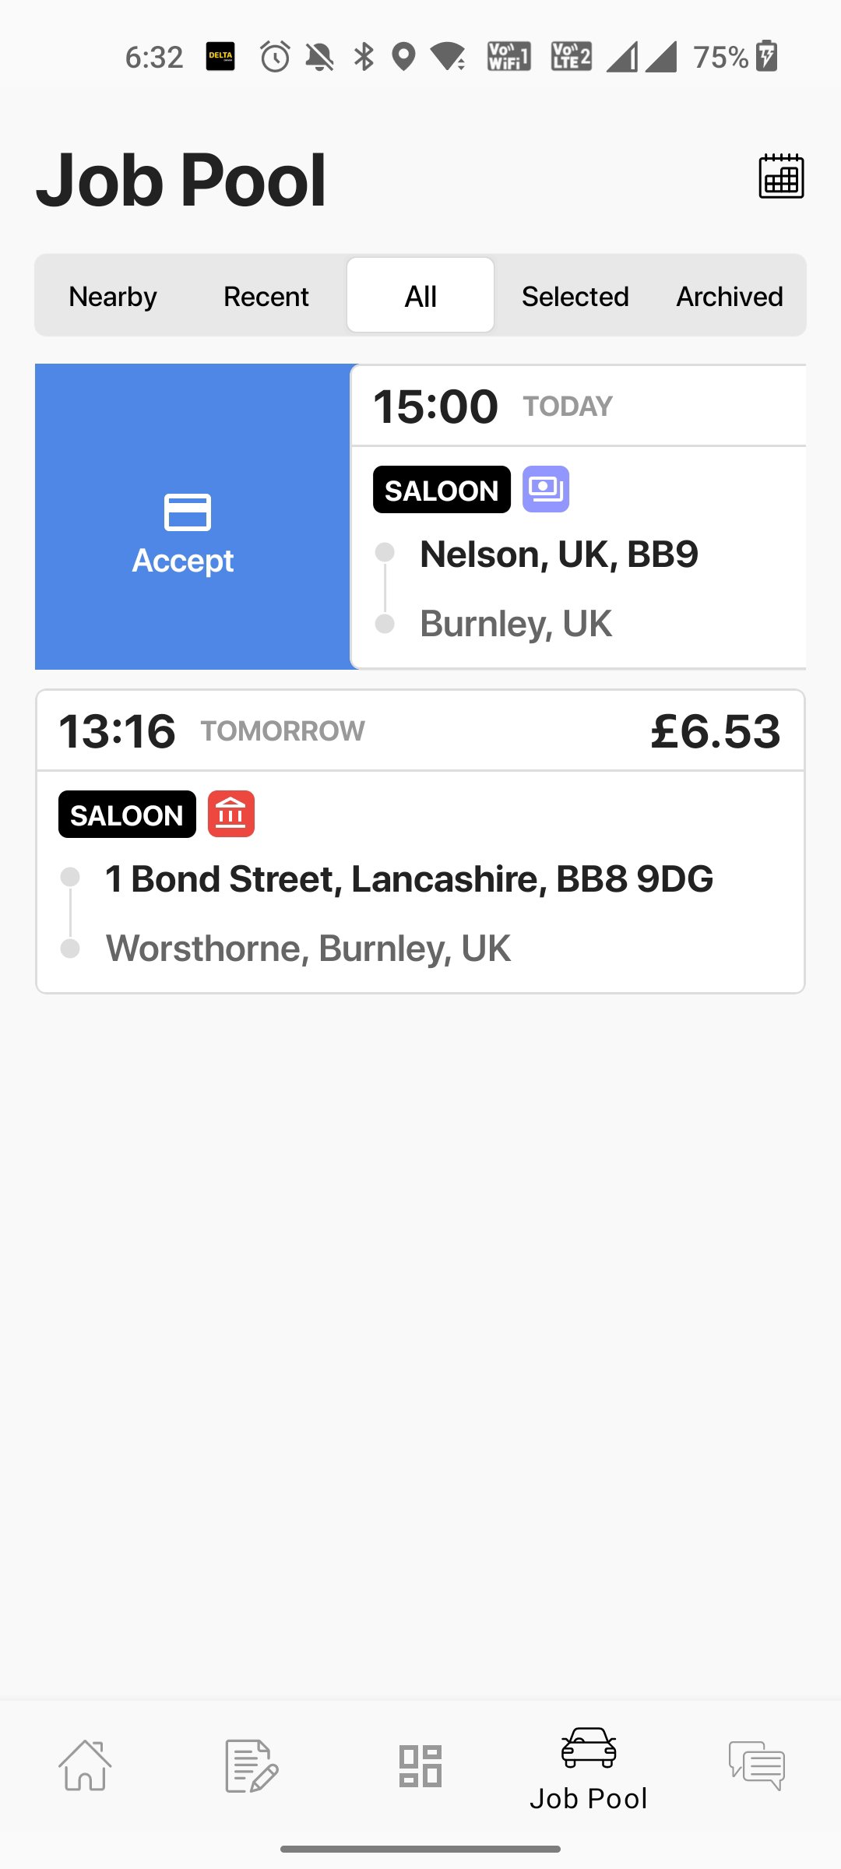
Task: Switch to the Recent tab
Action: pyautogui.click(x=266, y=296)
